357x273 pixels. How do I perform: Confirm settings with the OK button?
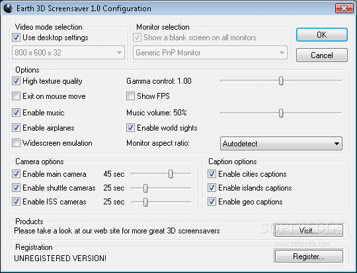(x=322, y=35)
